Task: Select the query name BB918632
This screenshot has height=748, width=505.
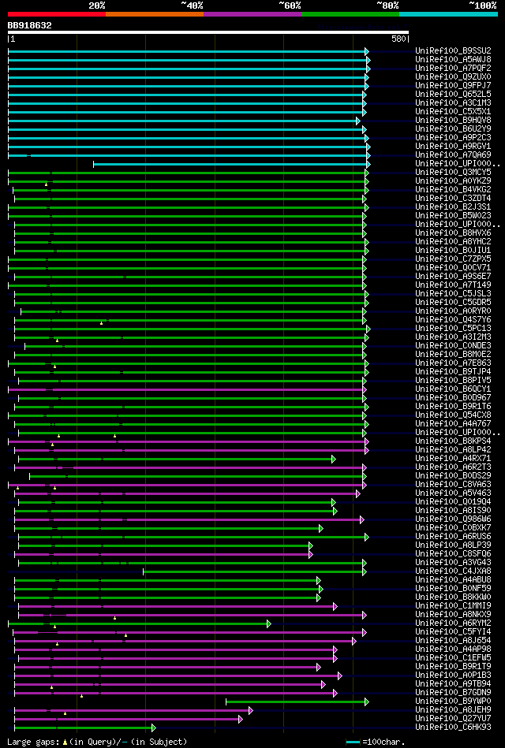Action: (x=30, y=25)
